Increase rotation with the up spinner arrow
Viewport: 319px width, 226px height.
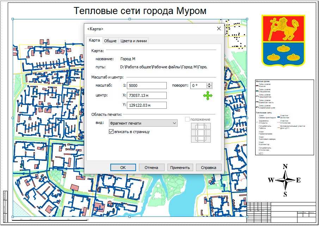click(209, 84)
